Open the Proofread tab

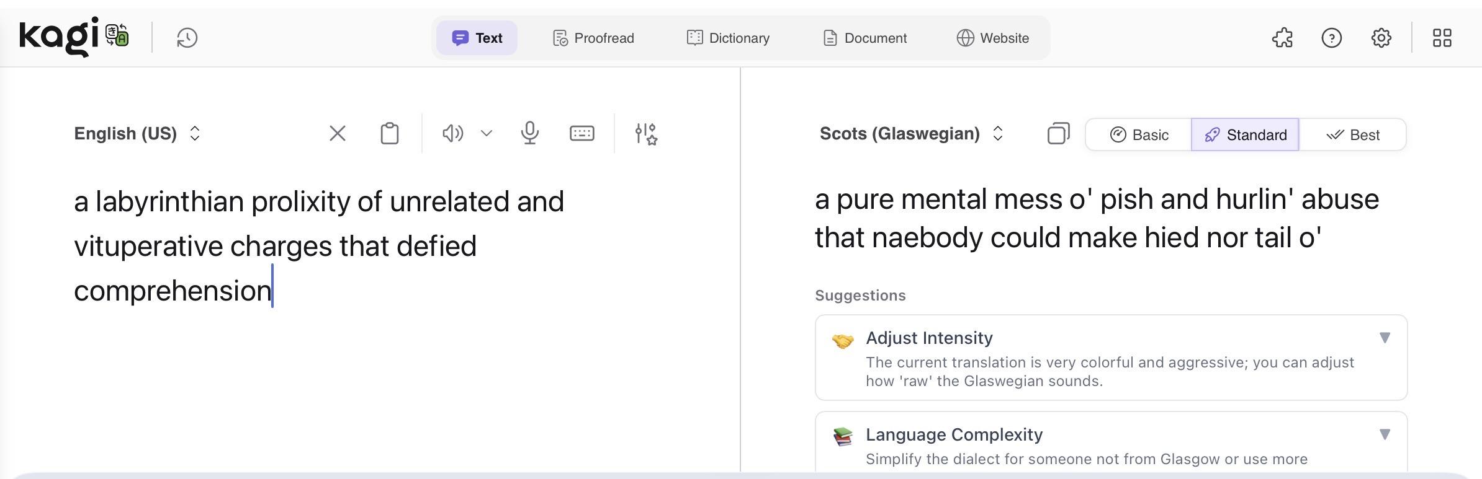(593, 38)
